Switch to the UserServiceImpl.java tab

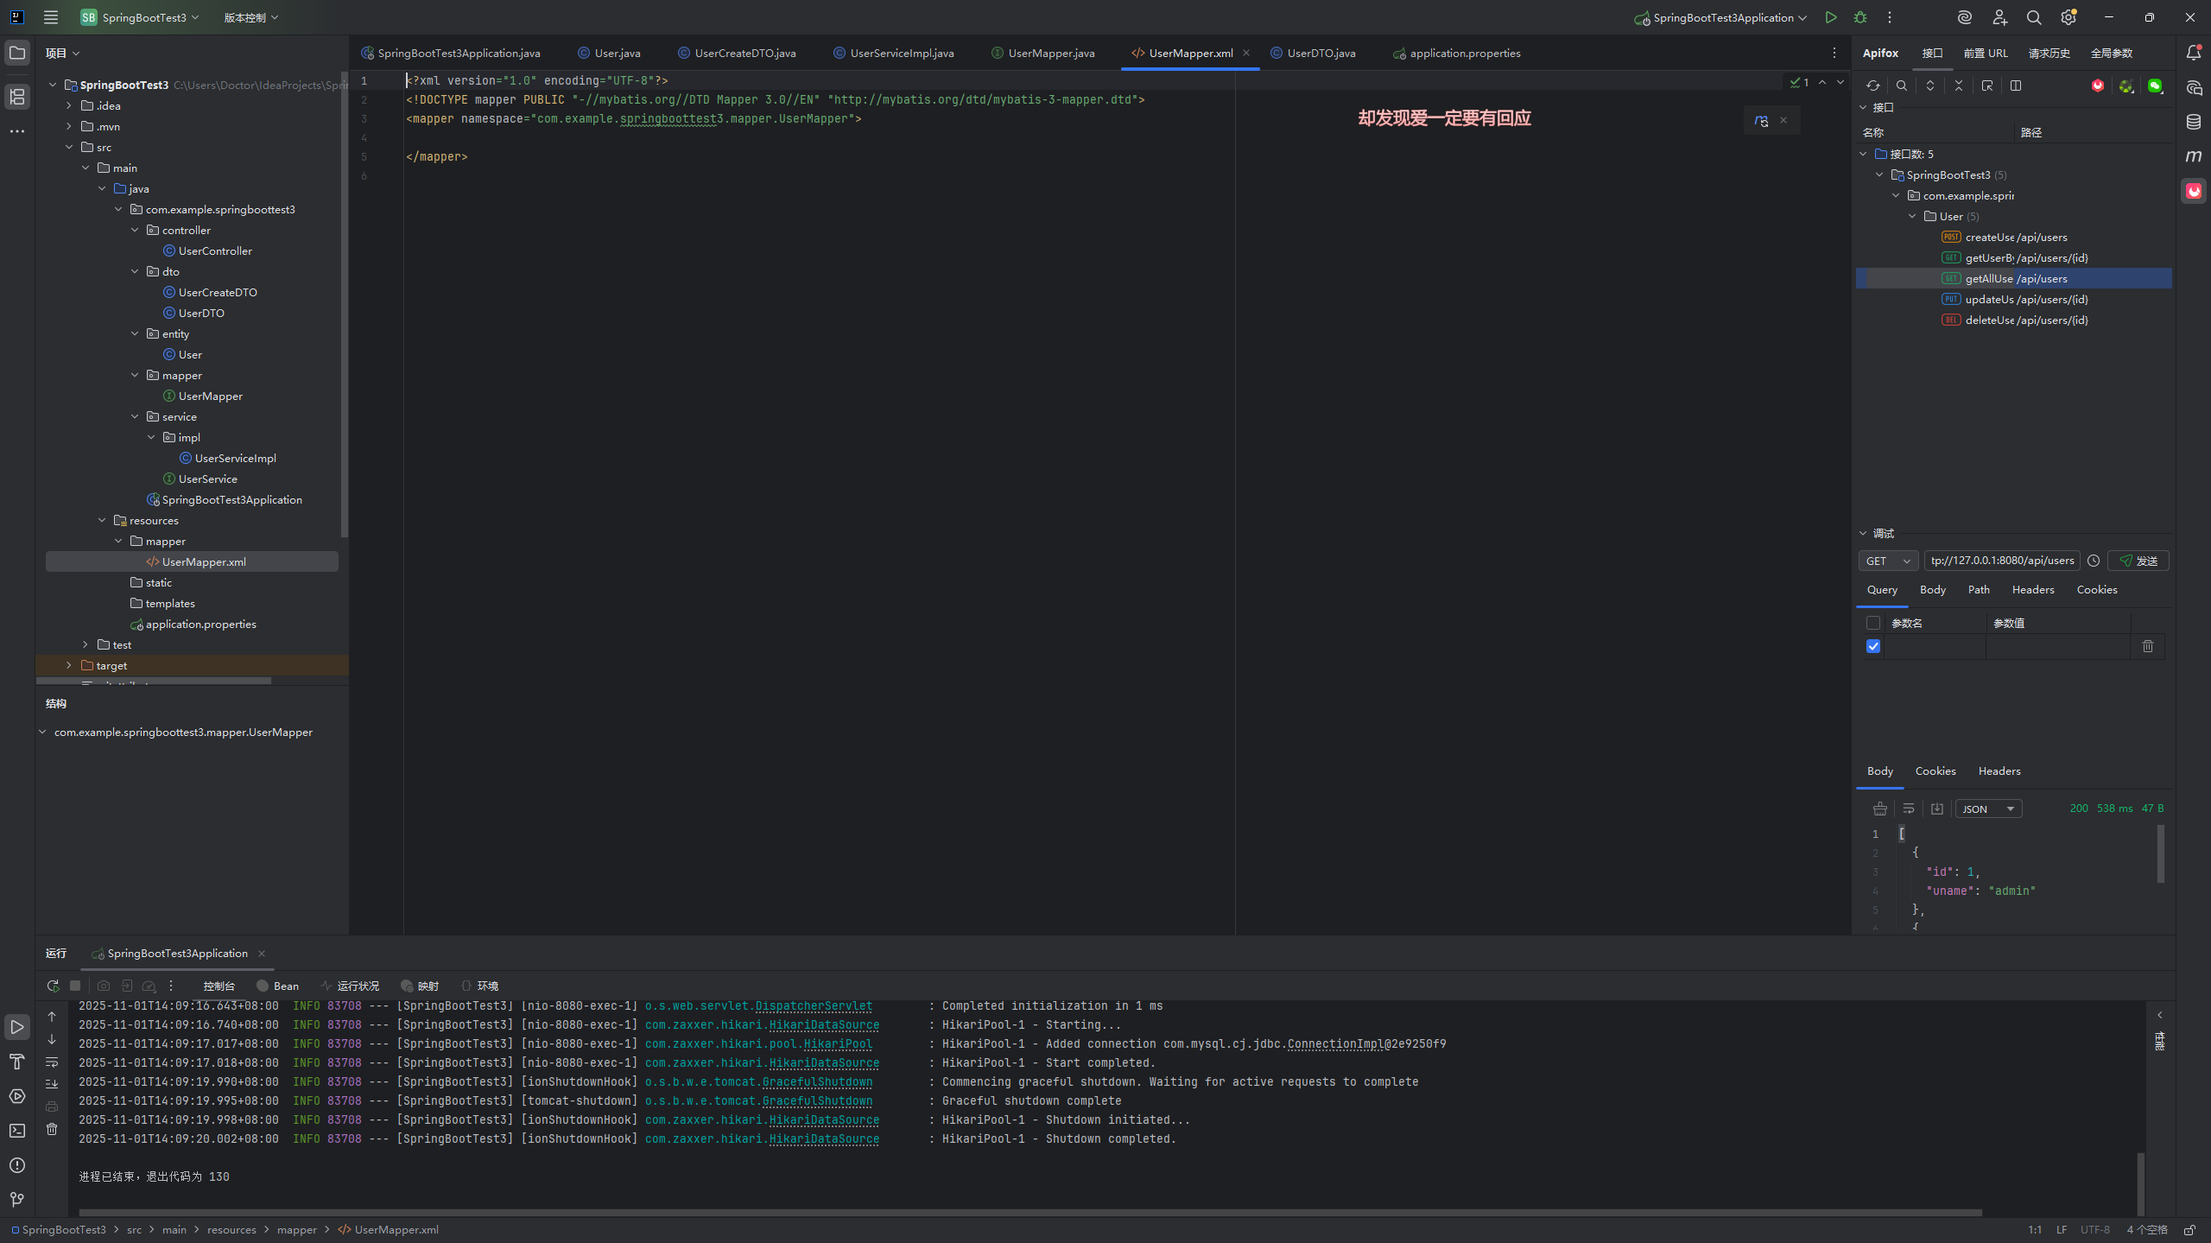coord(901,54)
